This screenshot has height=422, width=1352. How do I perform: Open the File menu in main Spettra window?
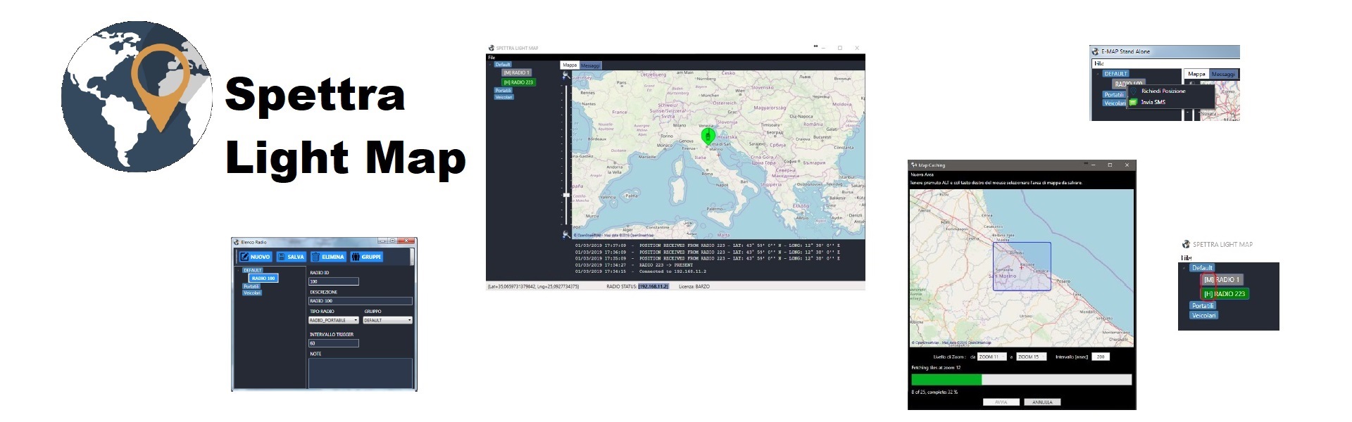(x=492, y=58)
